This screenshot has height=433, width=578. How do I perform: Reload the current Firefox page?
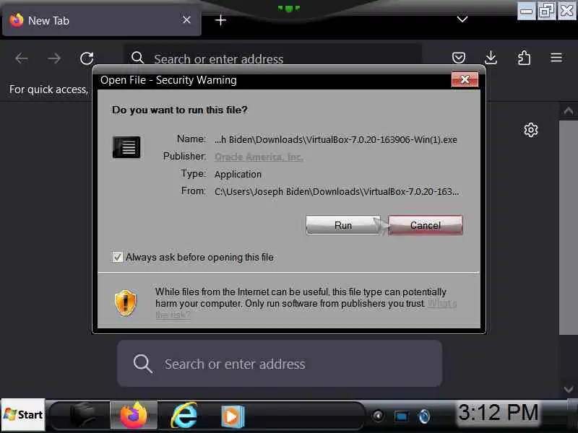(x=87, y=58)
